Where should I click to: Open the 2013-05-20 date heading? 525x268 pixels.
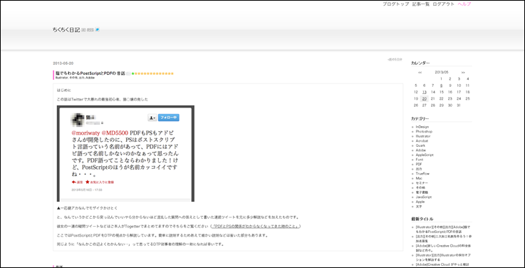click(x=63, y=63)
